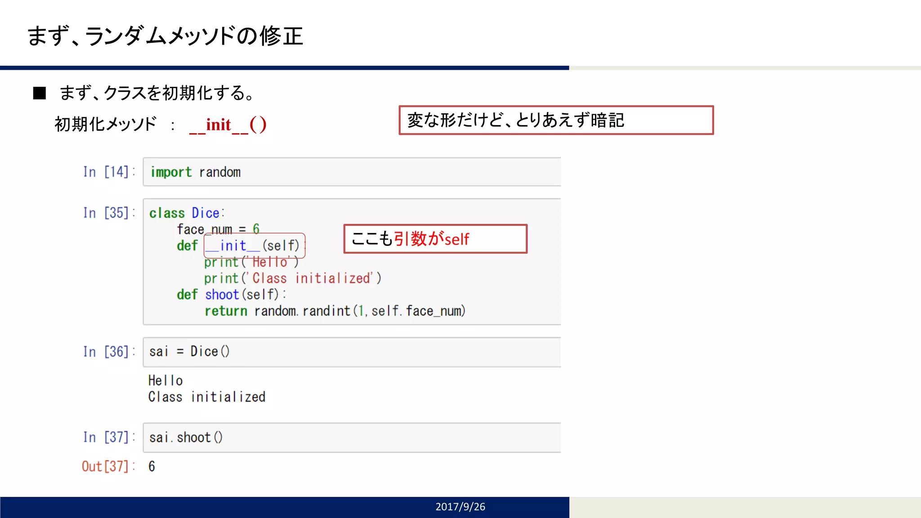Image resolution: width=921 pixels, height=518 pixels.
Task: Click the Out[37] prompt label
Action: [x=108, y=466]
